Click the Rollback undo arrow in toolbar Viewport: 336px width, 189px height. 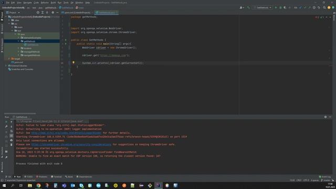(319, 7)
